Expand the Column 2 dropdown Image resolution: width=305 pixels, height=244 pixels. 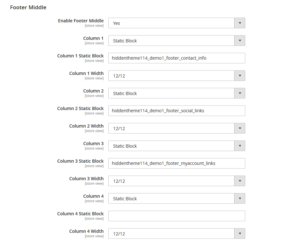click(240, 93)
